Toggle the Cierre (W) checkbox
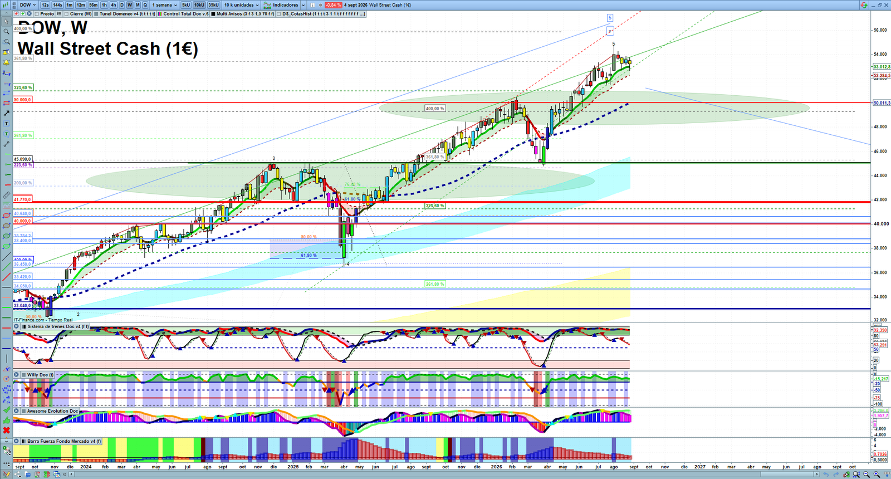 (x=66, y=13)
